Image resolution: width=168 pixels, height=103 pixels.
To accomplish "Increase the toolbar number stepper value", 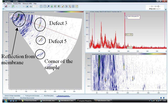I will tap(37, 6).
